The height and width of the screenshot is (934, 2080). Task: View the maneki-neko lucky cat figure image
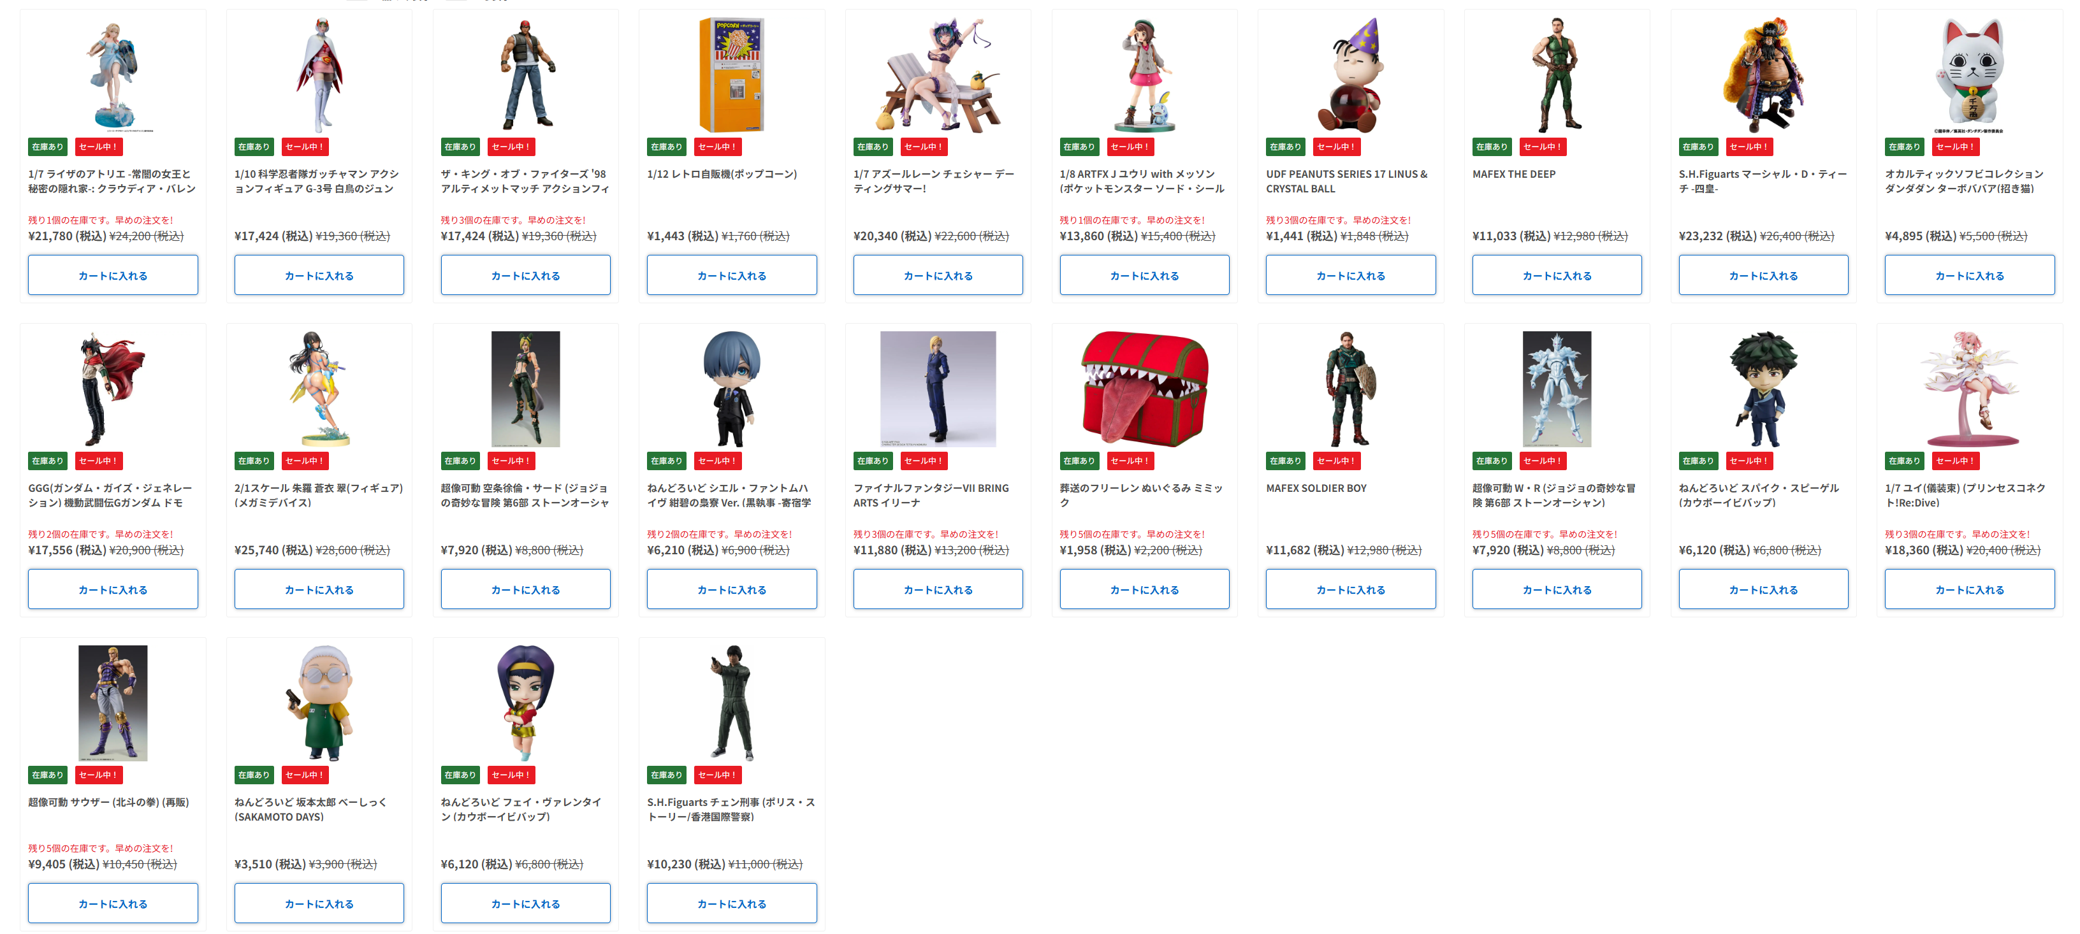coord(1968,75)
